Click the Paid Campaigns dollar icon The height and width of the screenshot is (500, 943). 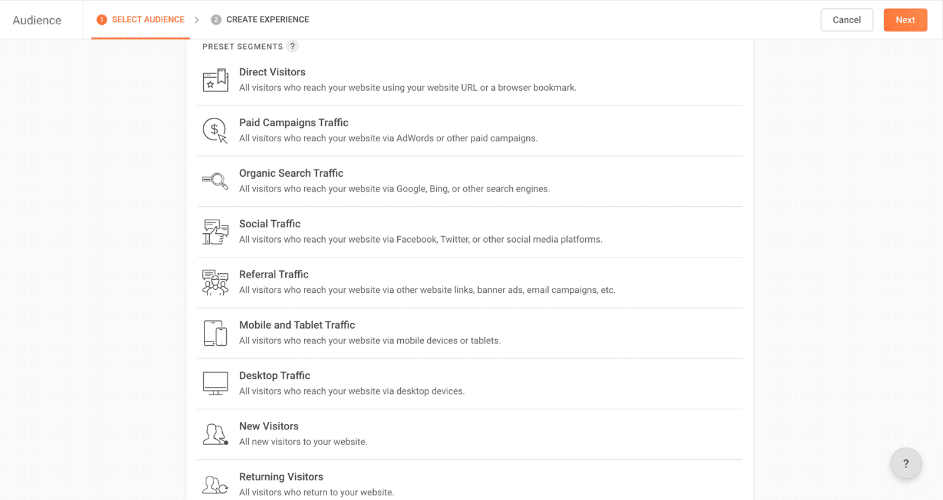point(215,130)
